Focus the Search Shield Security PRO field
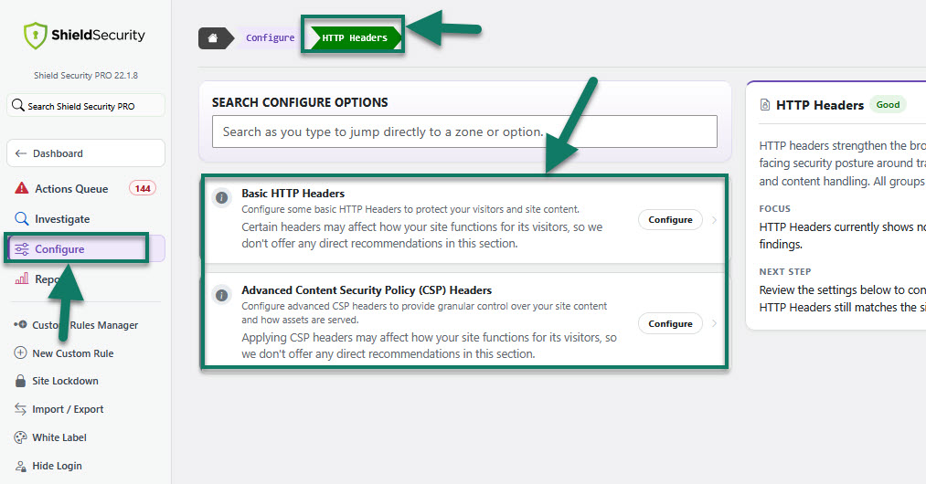The width and height of the screenshot is (926, 484). pos(86,106)
